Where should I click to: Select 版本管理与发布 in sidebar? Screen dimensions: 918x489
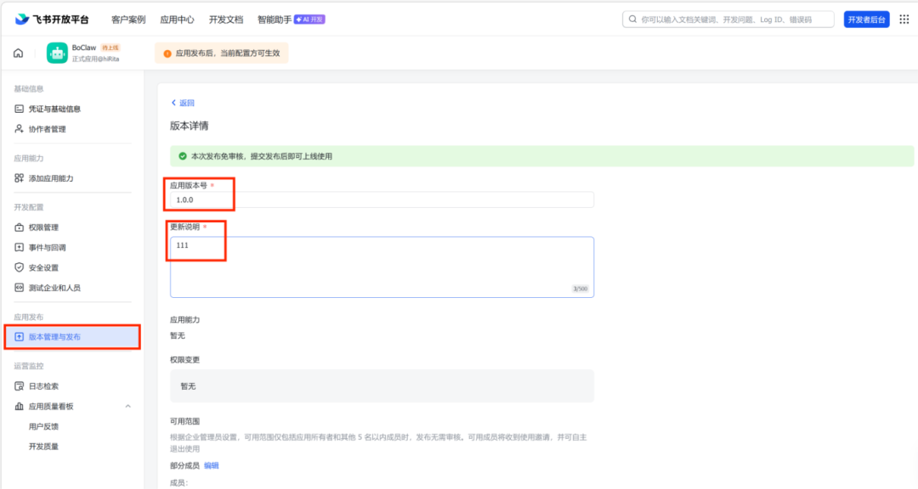72,337
